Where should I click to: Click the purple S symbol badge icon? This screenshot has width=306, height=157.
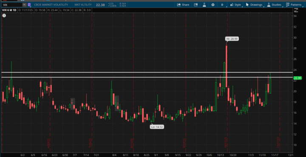pyautogui.click(x=29, y=5)
